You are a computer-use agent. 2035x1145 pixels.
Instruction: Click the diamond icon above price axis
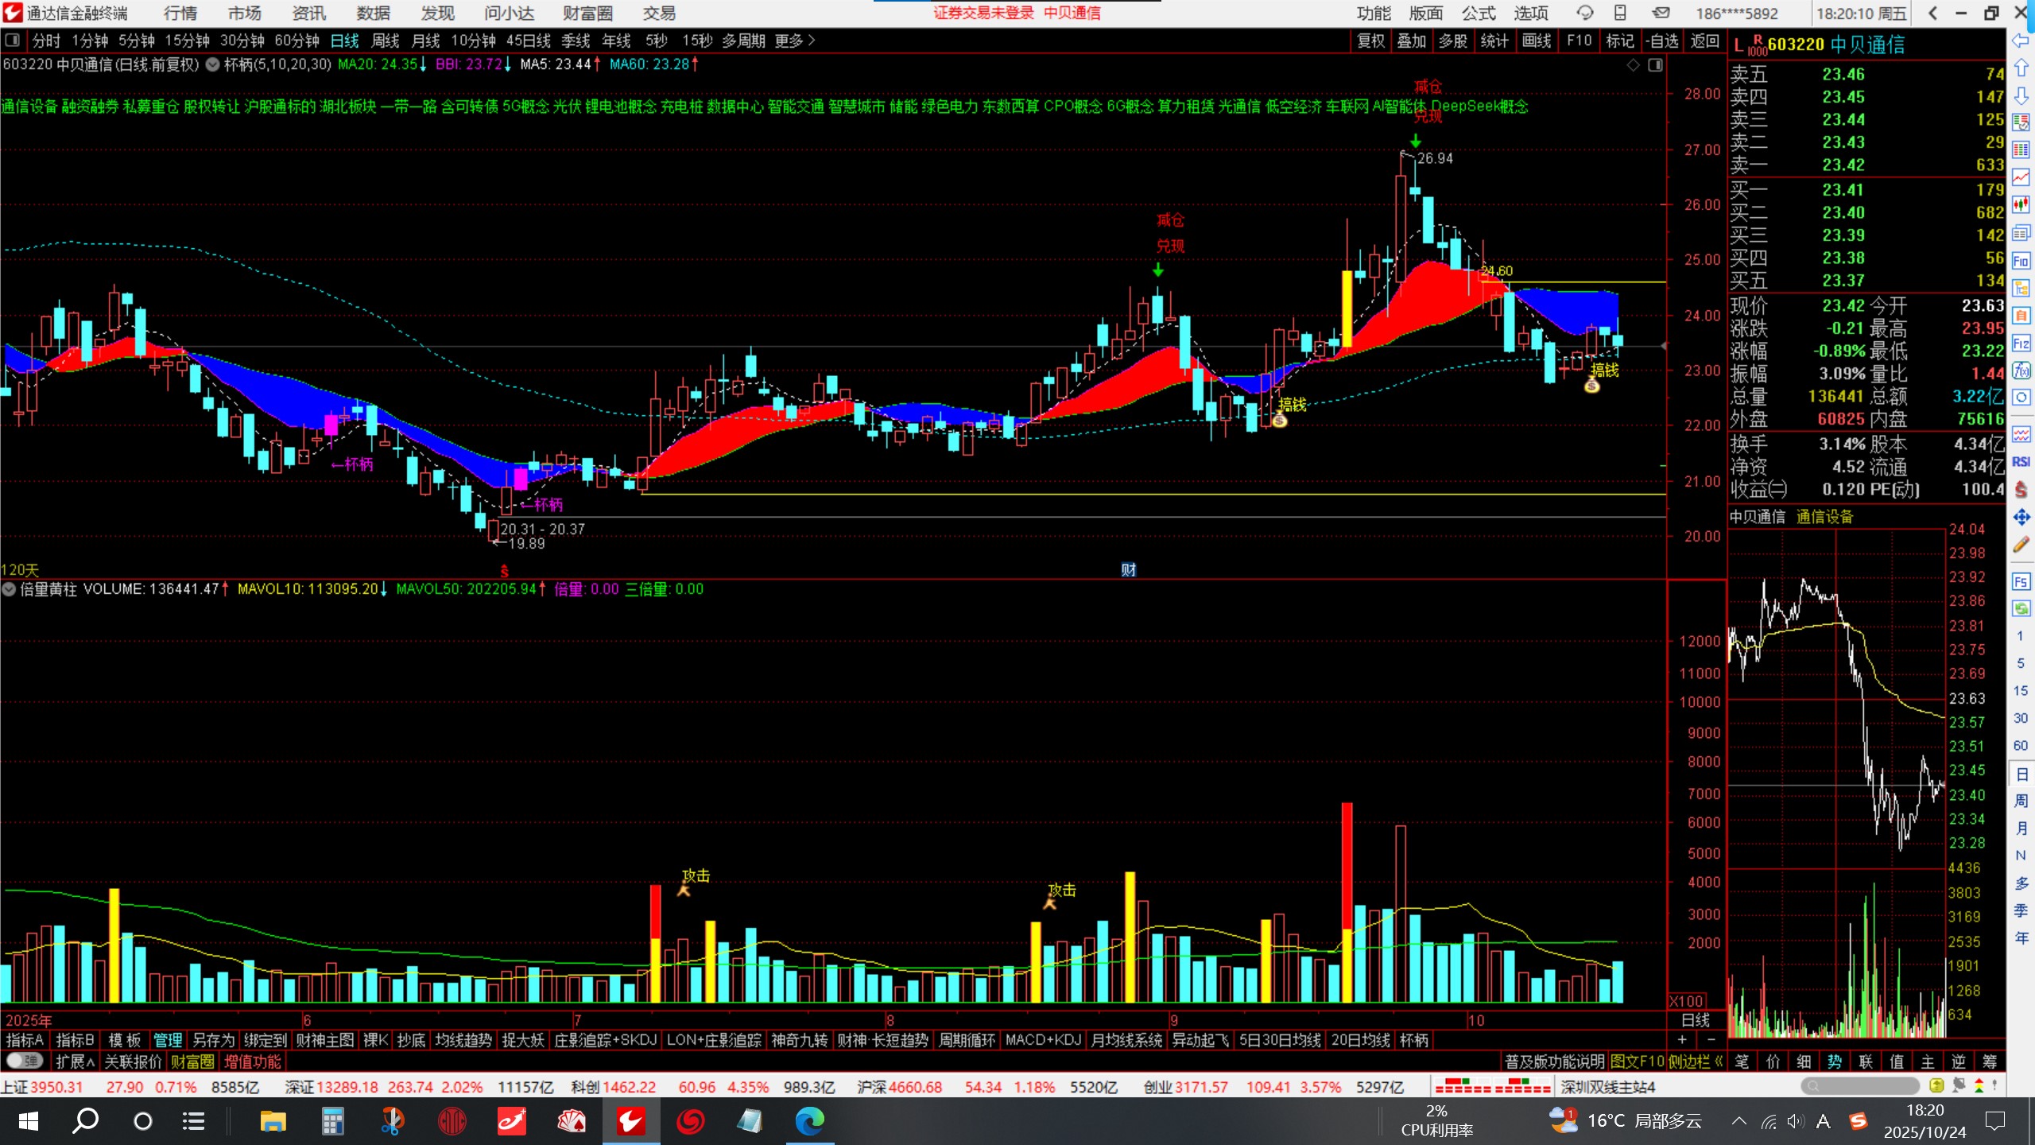point(1633,65)
